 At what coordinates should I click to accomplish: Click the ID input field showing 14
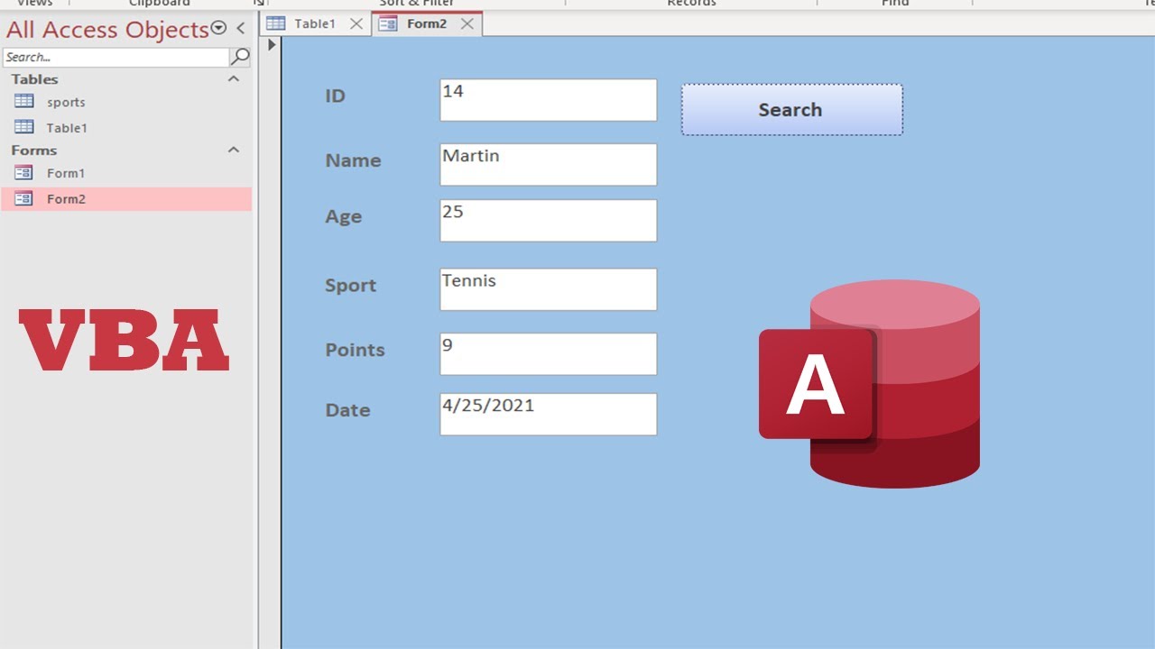(549, 99)
